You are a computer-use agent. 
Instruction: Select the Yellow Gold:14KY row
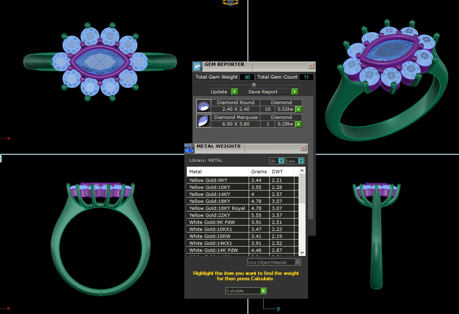[x=218, y=194]
